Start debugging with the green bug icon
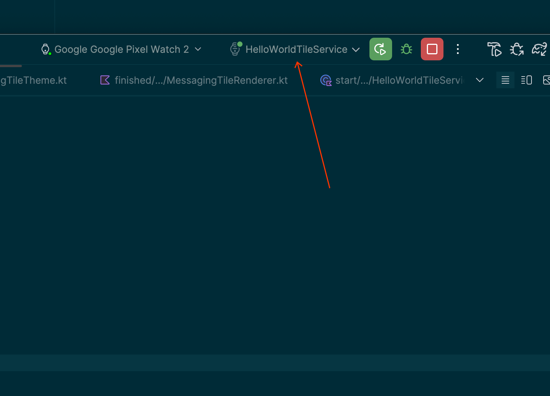This screenshot has width=550, height=396. 406,49
